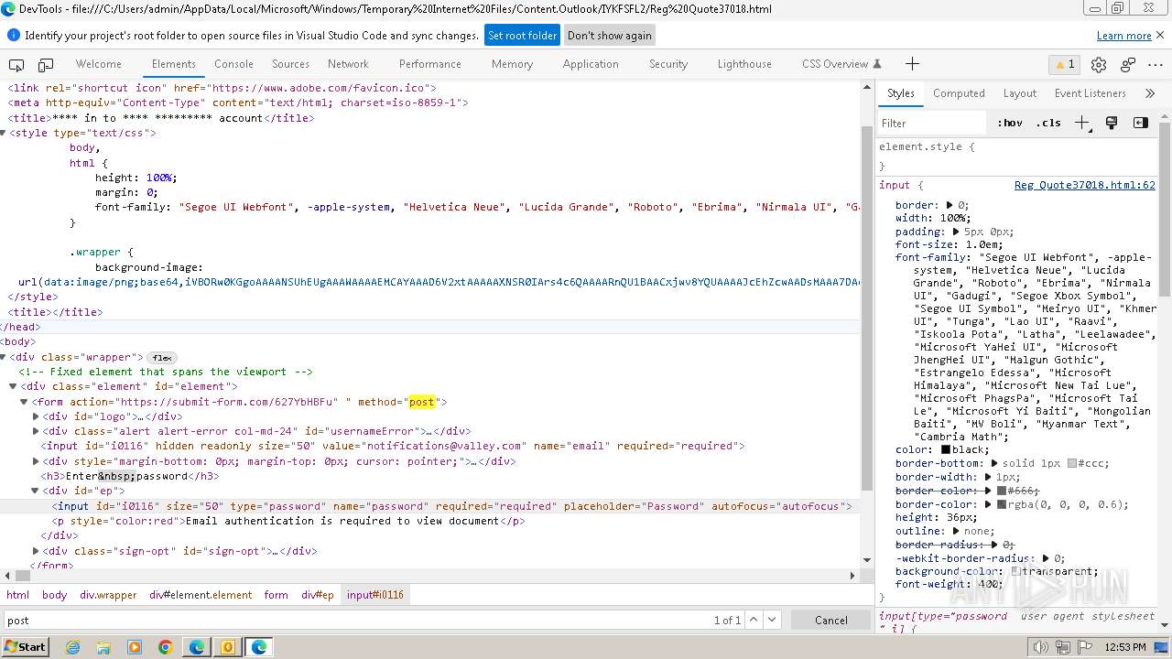
Task: Toggle device emulation icon
Action: tap(46, 64)
